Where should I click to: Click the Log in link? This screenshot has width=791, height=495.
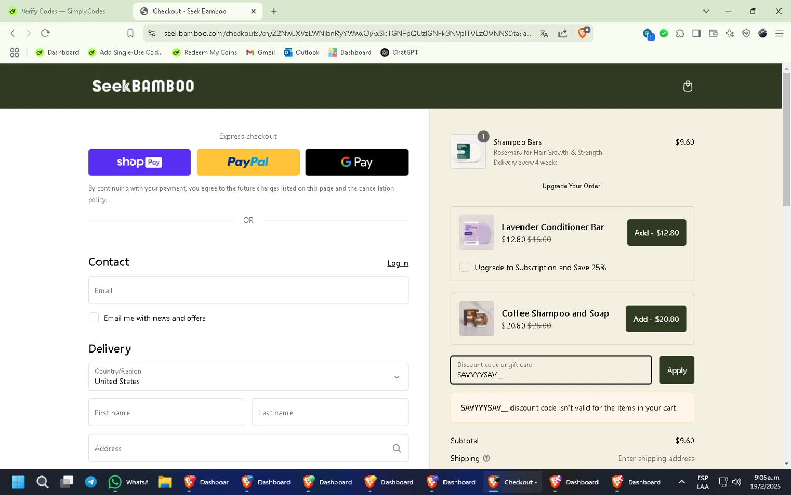pyautogui.click(x=398, y=263)
